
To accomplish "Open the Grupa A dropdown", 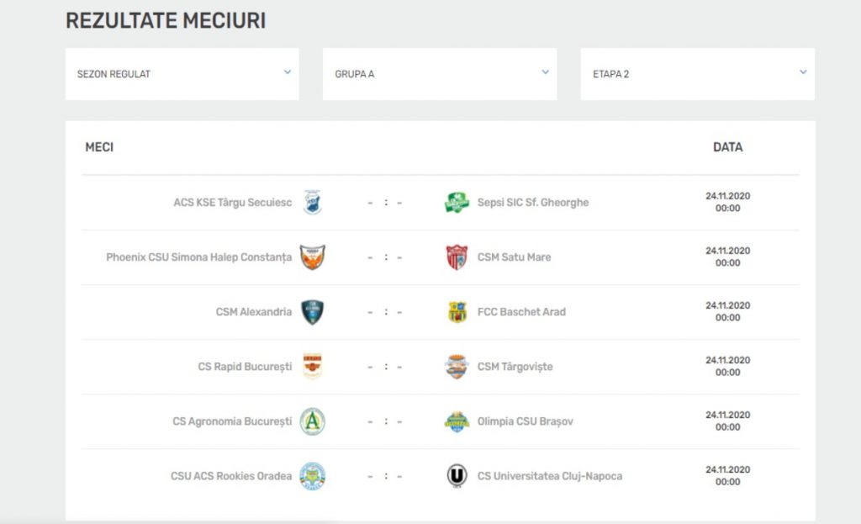I will tap(440, 74).
